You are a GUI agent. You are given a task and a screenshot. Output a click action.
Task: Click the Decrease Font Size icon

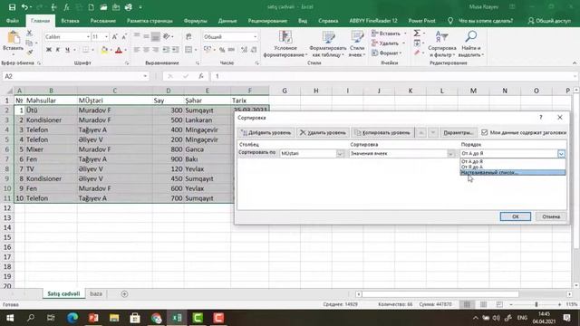click(x=124, y=36)
